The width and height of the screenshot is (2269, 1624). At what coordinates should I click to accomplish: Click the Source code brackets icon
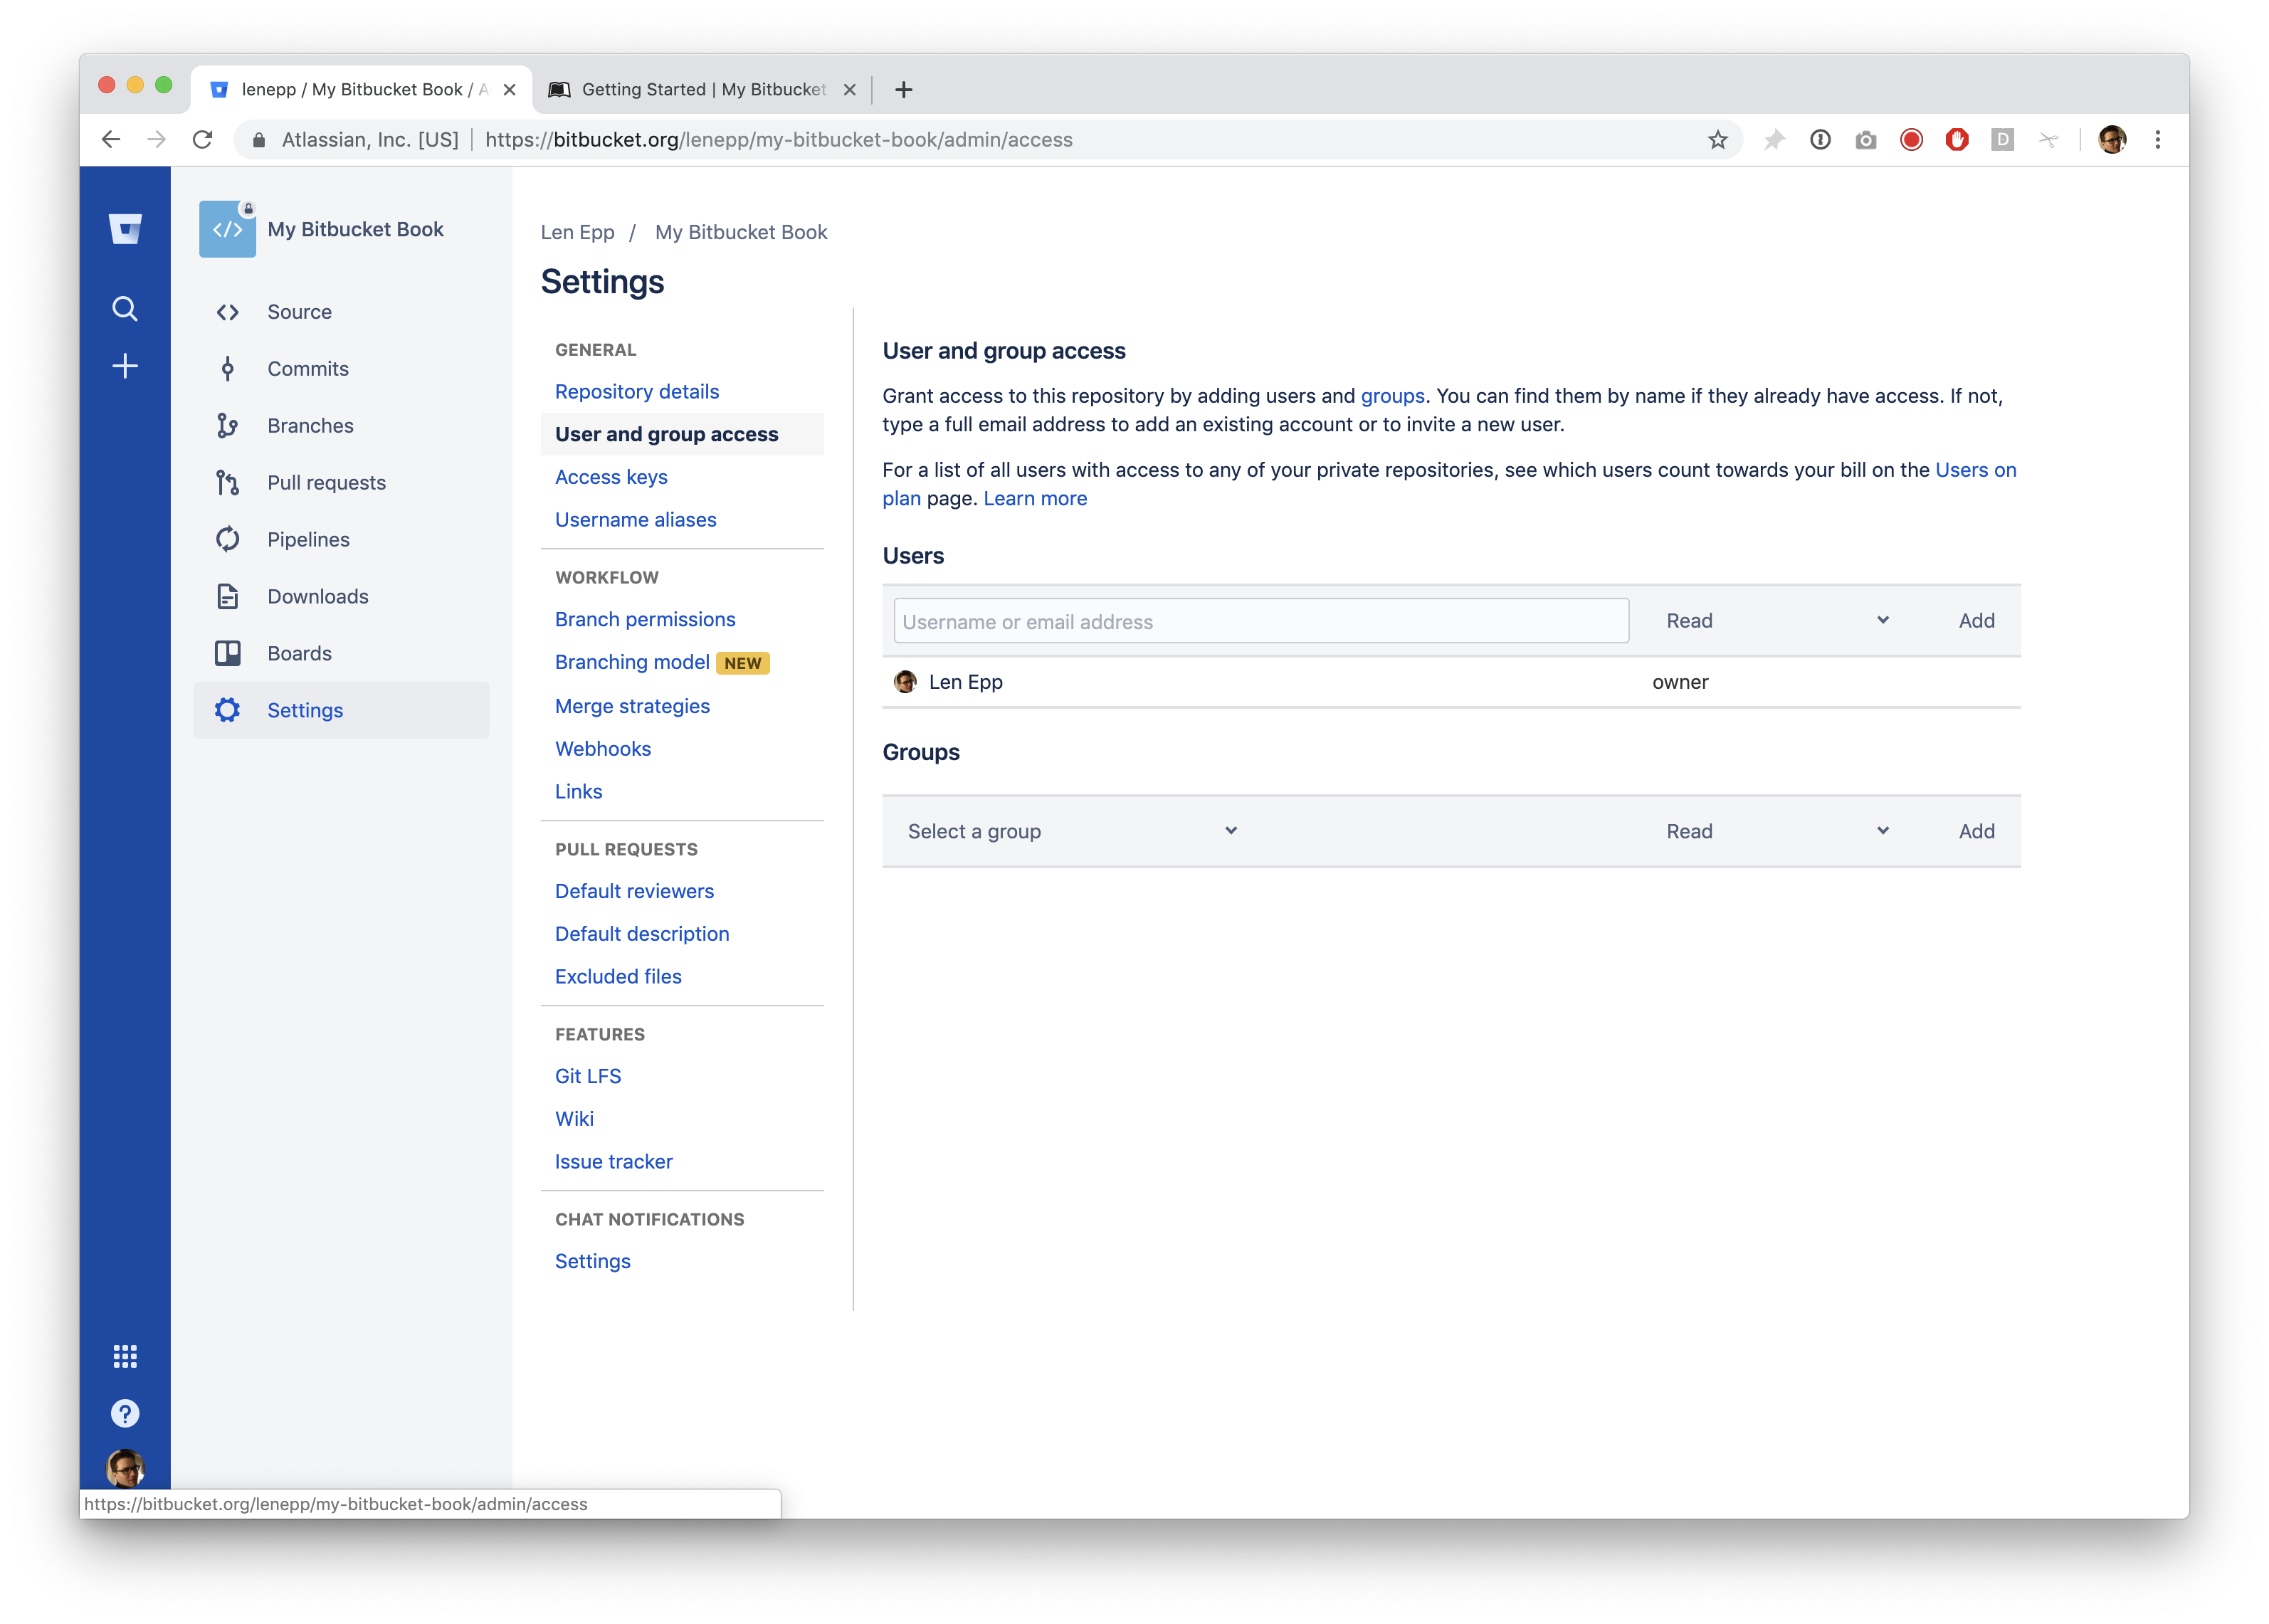[x=227, y=312]
